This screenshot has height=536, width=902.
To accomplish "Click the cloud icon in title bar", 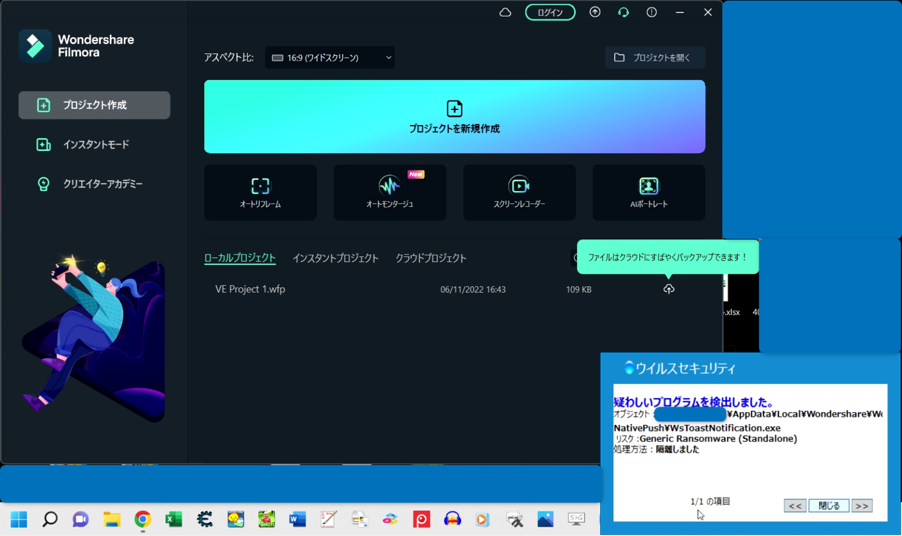I will click(x=505, y=12).
